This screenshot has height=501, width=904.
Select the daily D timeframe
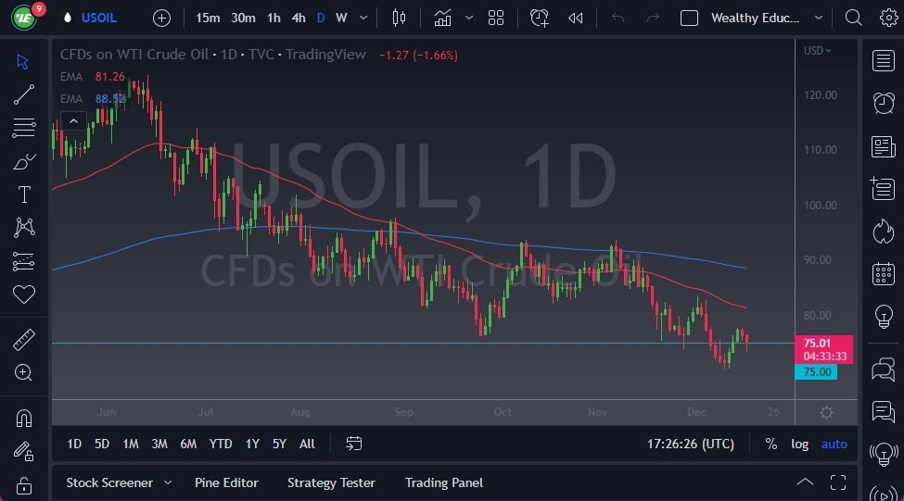click(321, 18)
